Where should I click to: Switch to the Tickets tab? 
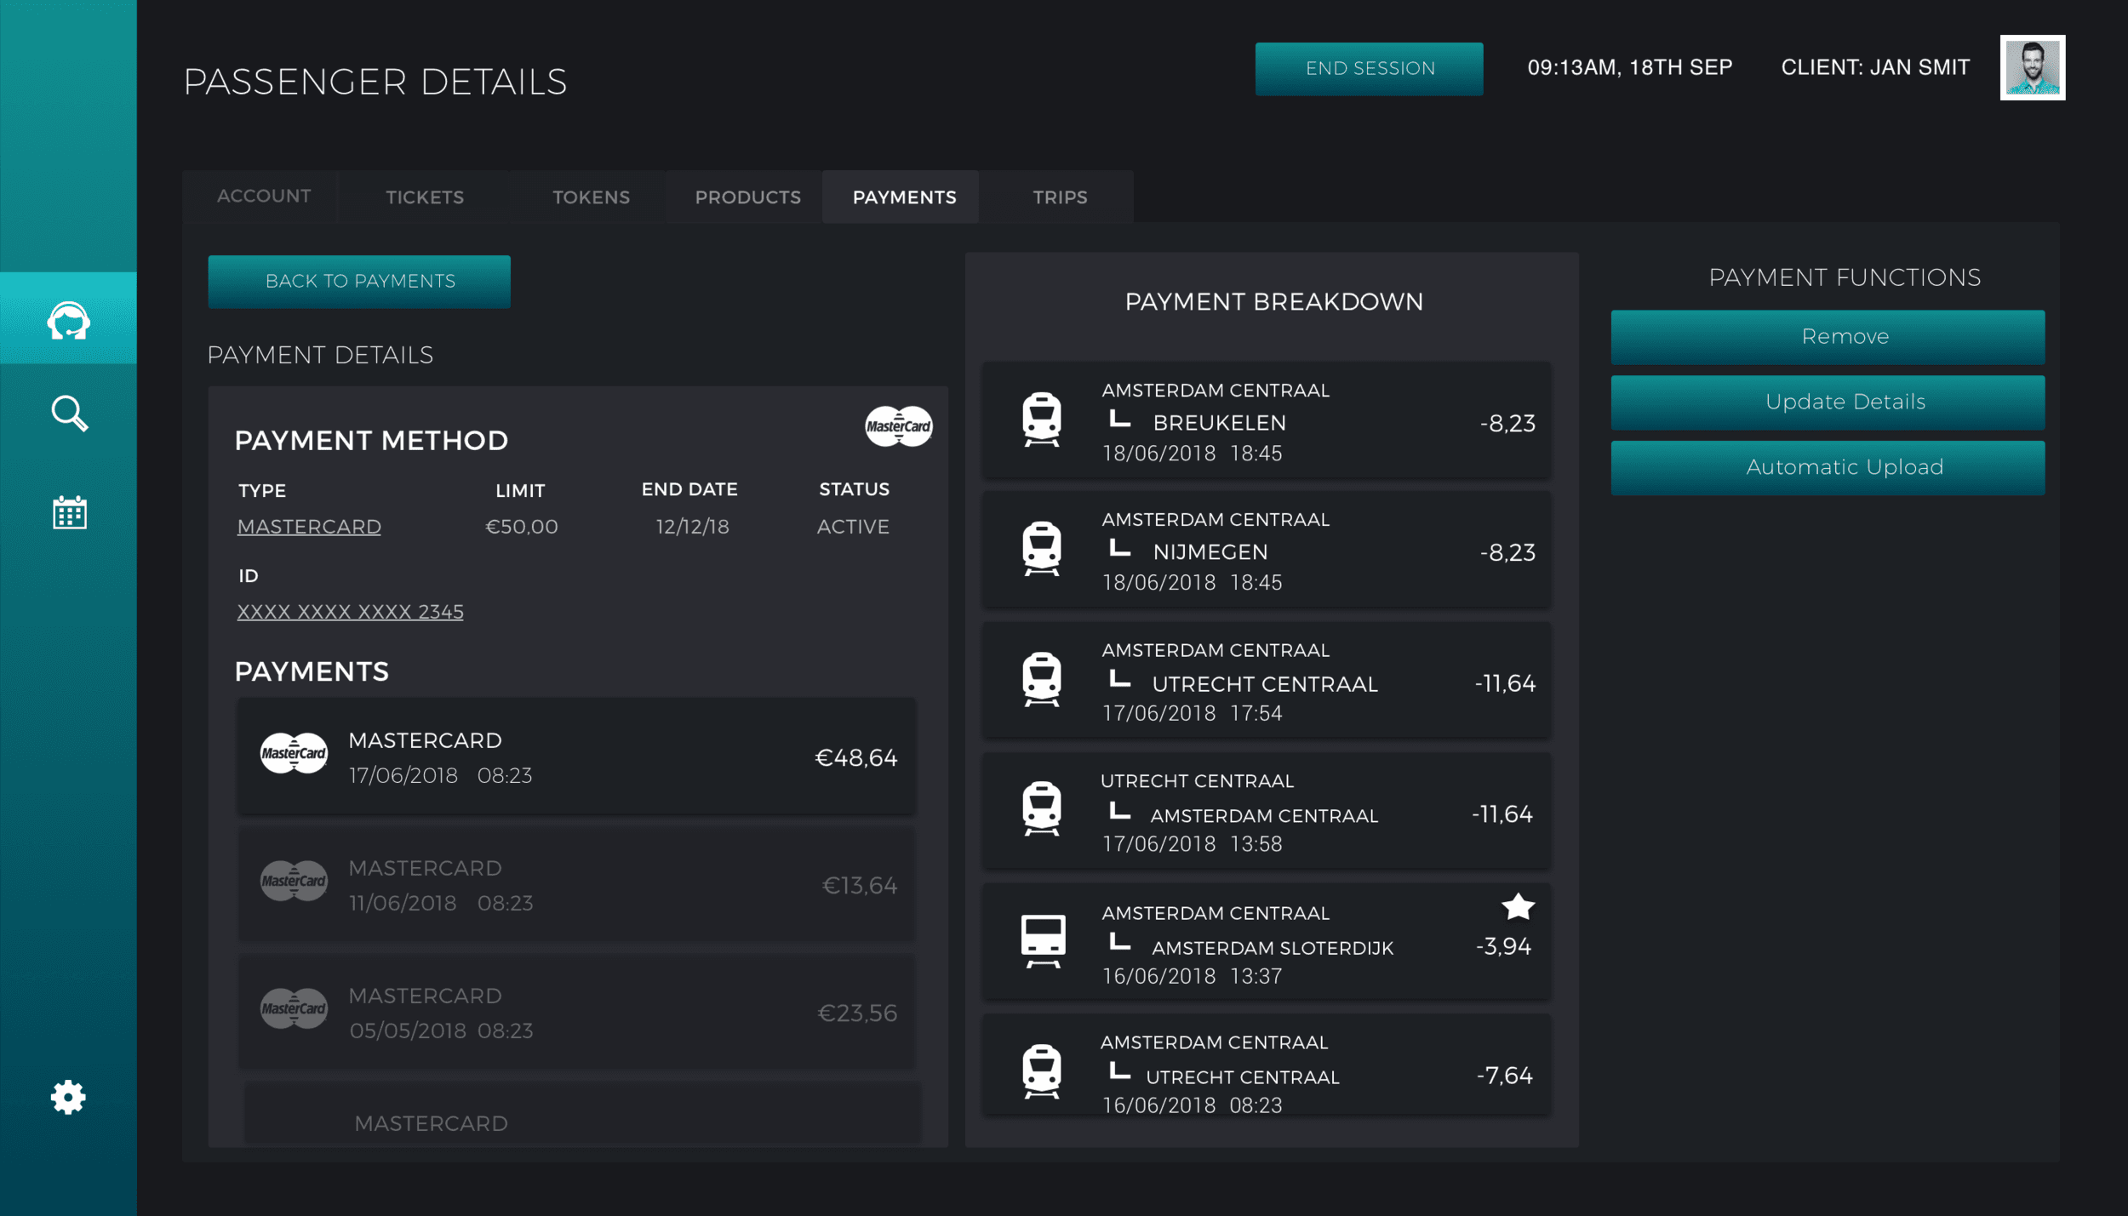click(x=425, y=197)
